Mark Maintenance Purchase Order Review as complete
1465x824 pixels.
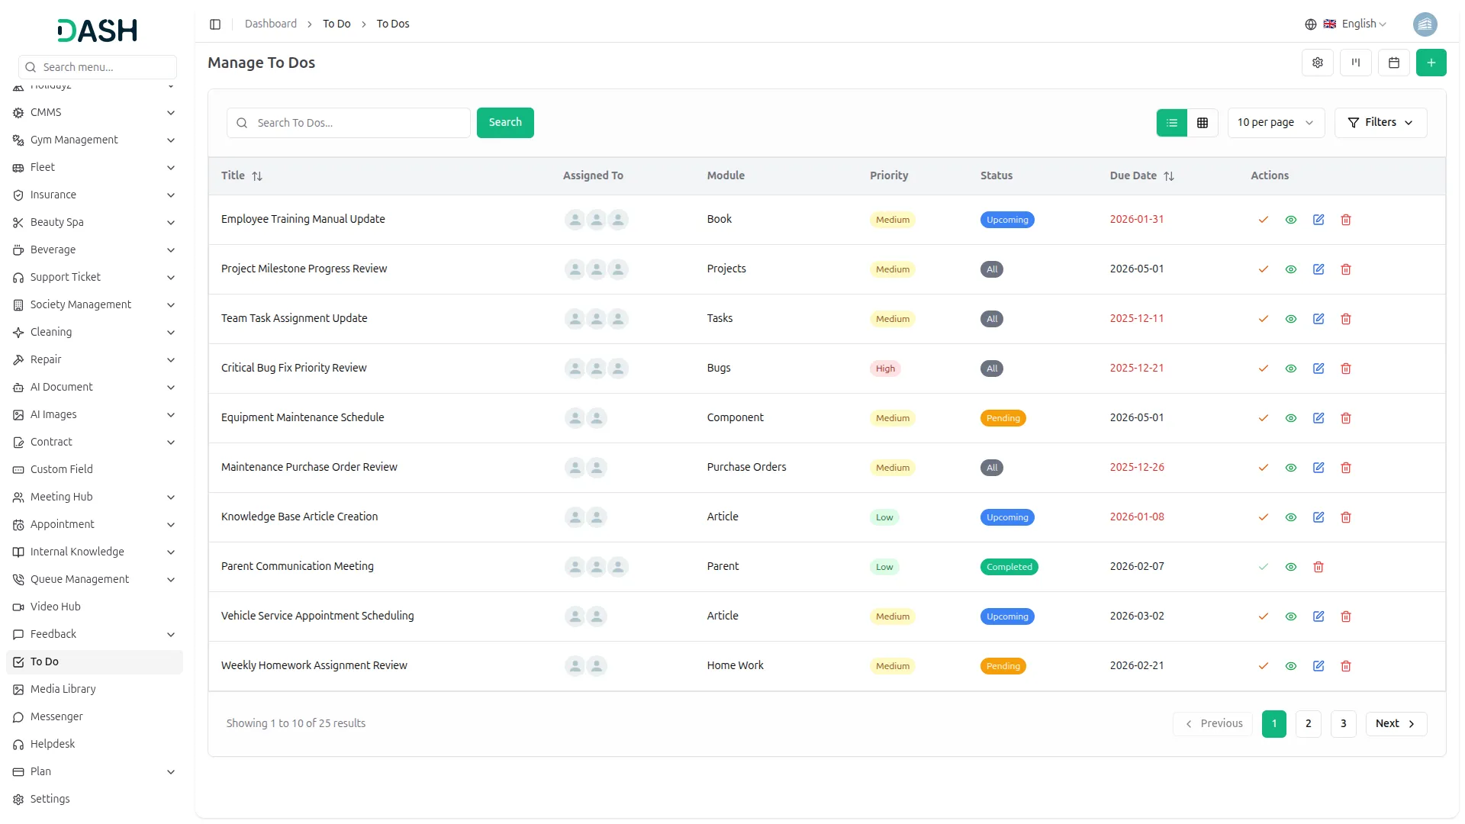[1263, 468]
